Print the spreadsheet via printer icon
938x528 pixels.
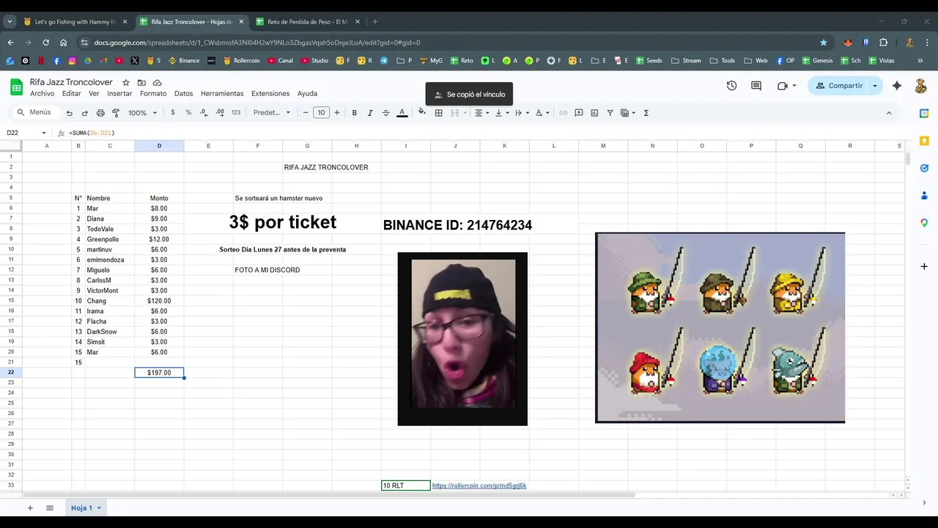(x=100, y=113)
